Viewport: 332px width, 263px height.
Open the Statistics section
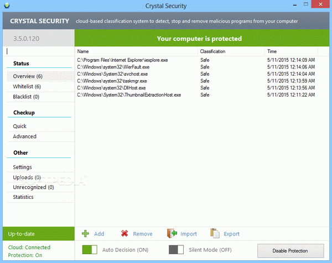click(40, 197)
